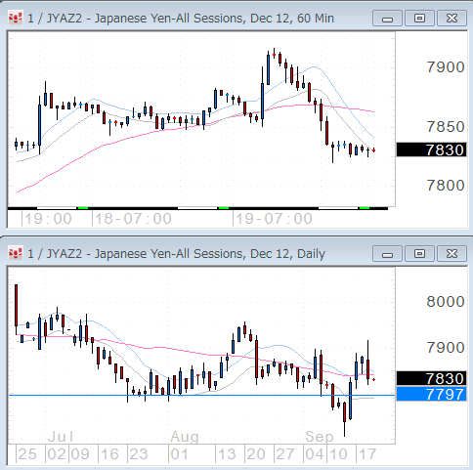Click the 04 date label on Daily axis
473x470 pixels.
point(315,454)
